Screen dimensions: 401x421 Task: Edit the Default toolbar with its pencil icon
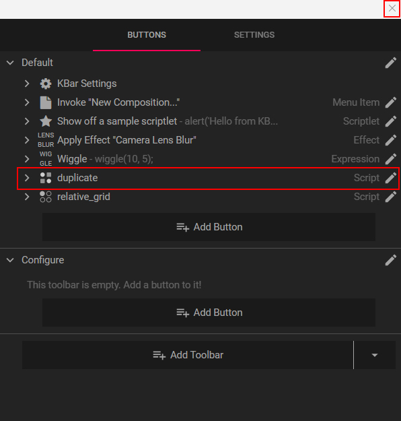[x=390, y=63]
